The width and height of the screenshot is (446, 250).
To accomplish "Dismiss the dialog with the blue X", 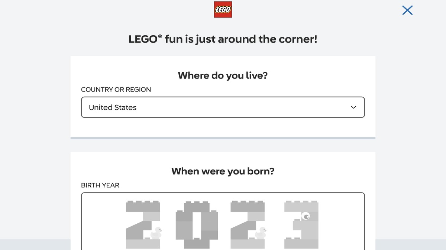I will tap(407, 10).
